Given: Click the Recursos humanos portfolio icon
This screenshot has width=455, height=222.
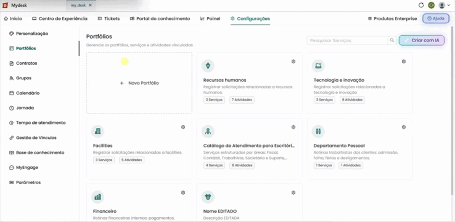Looking at the screenshot, I should (x=208, y=66).
